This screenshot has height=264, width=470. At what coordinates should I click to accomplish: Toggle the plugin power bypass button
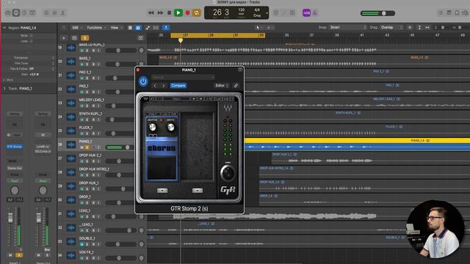(x=143, y=81)
